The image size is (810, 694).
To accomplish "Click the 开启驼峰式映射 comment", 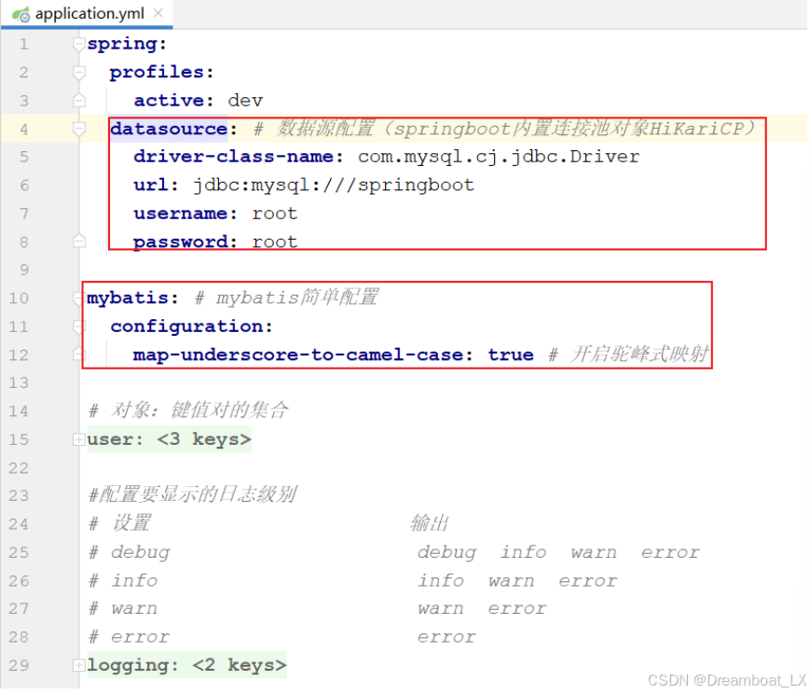I will coord(628,354).
